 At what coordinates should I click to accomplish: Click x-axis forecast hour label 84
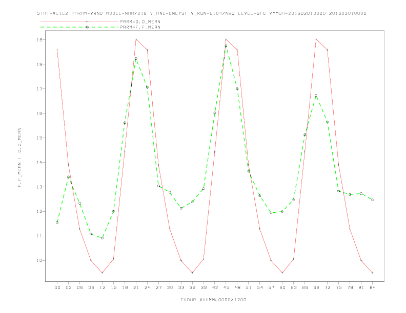pyautogui.click(x=373, y=287)
